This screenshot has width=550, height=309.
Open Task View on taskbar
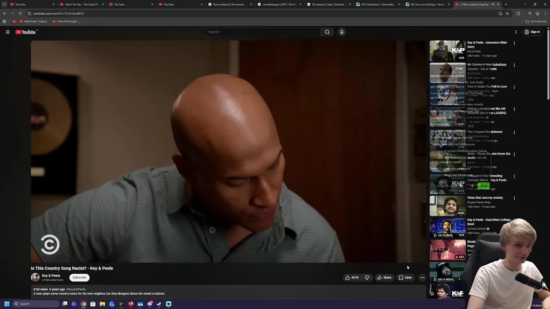point(64,304)
